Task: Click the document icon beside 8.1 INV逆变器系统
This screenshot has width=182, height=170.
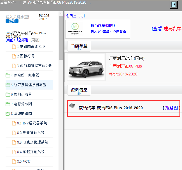Action: pyautogui.click(x=14, y=123)
